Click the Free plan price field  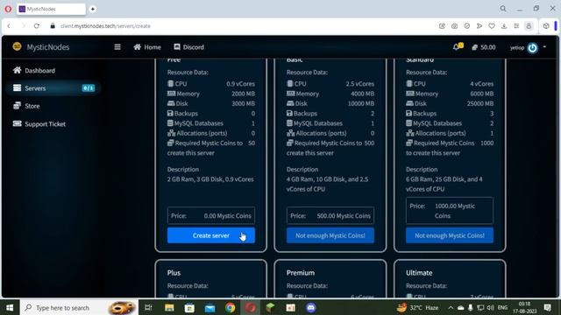click(x=211, y=216)
